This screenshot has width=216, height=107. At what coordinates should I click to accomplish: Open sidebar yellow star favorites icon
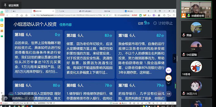pyautogui.click(x=2, y=25)
